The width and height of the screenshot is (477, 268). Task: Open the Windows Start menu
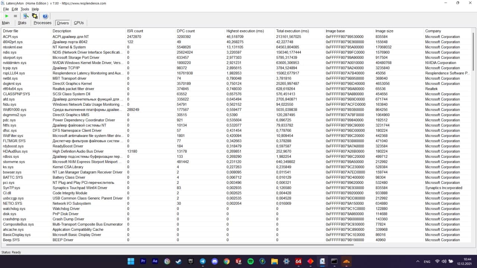131,261
